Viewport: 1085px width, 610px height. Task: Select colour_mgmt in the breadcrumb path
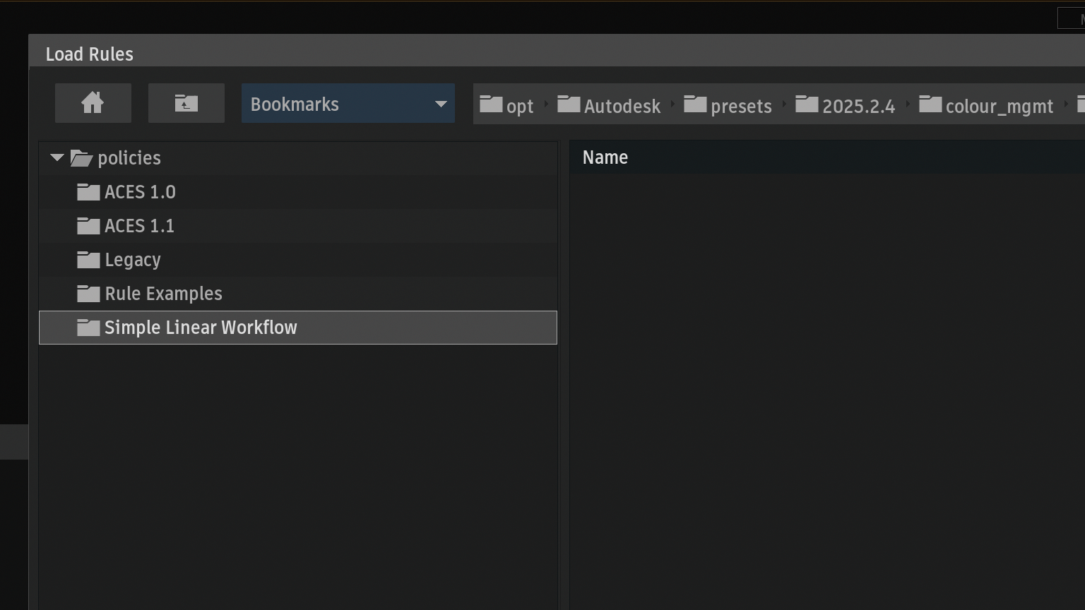coord(986,106)
